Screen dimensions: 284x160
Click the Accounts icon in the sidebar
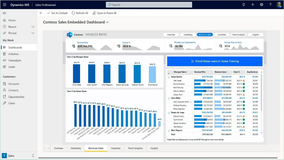pos(5,84)
